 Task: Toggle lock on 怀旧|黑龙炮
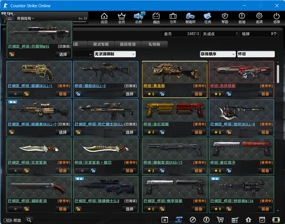click(x=162, y=94)
